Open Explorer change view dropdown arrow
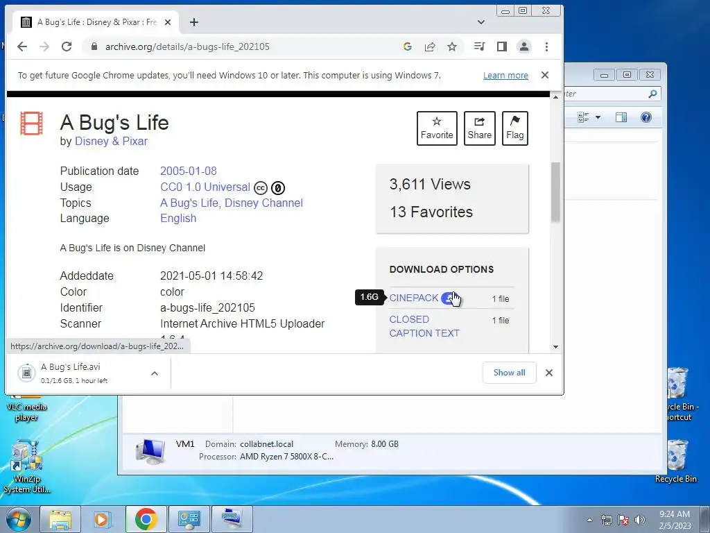This screenshot has height=533, width=710. point(598,118)
